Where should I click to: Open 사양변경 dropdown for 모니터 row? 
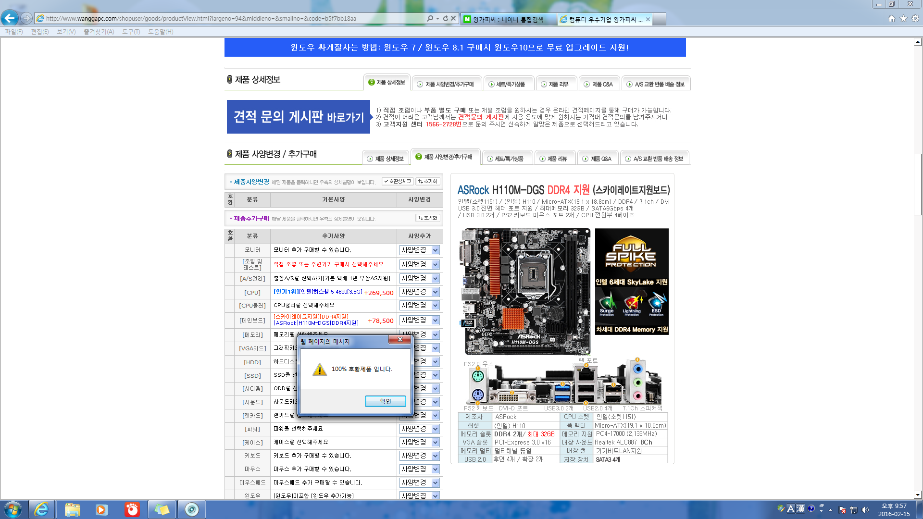(420, 250)
